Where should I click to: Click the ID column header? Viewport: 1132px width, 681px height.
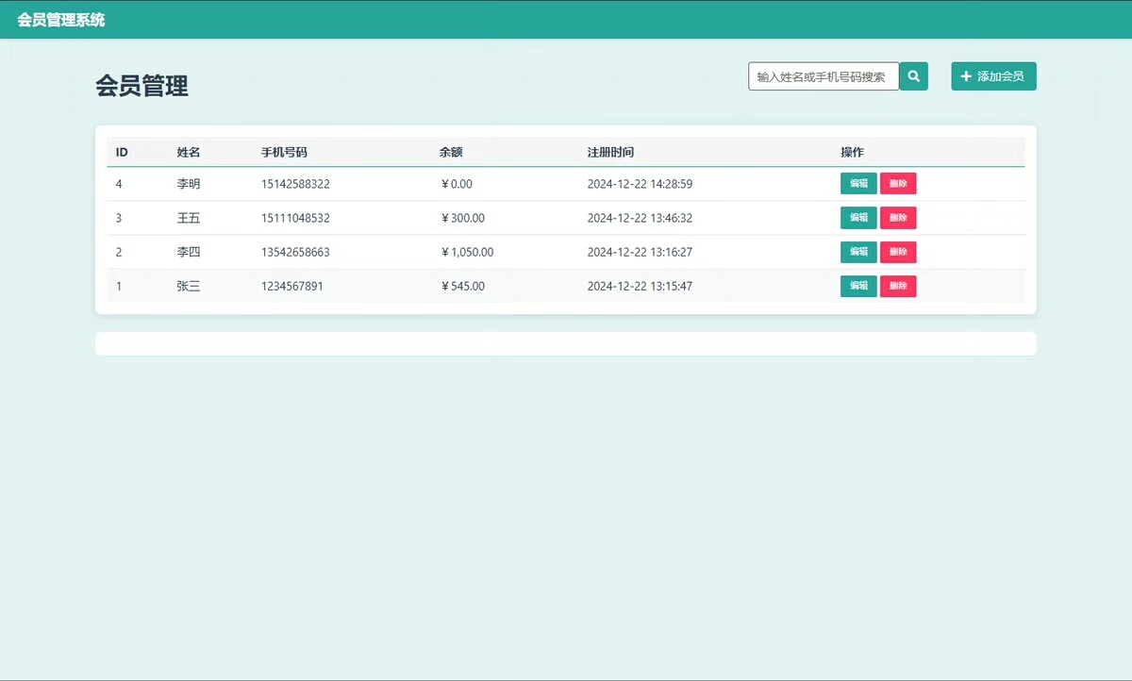[122, 152]
